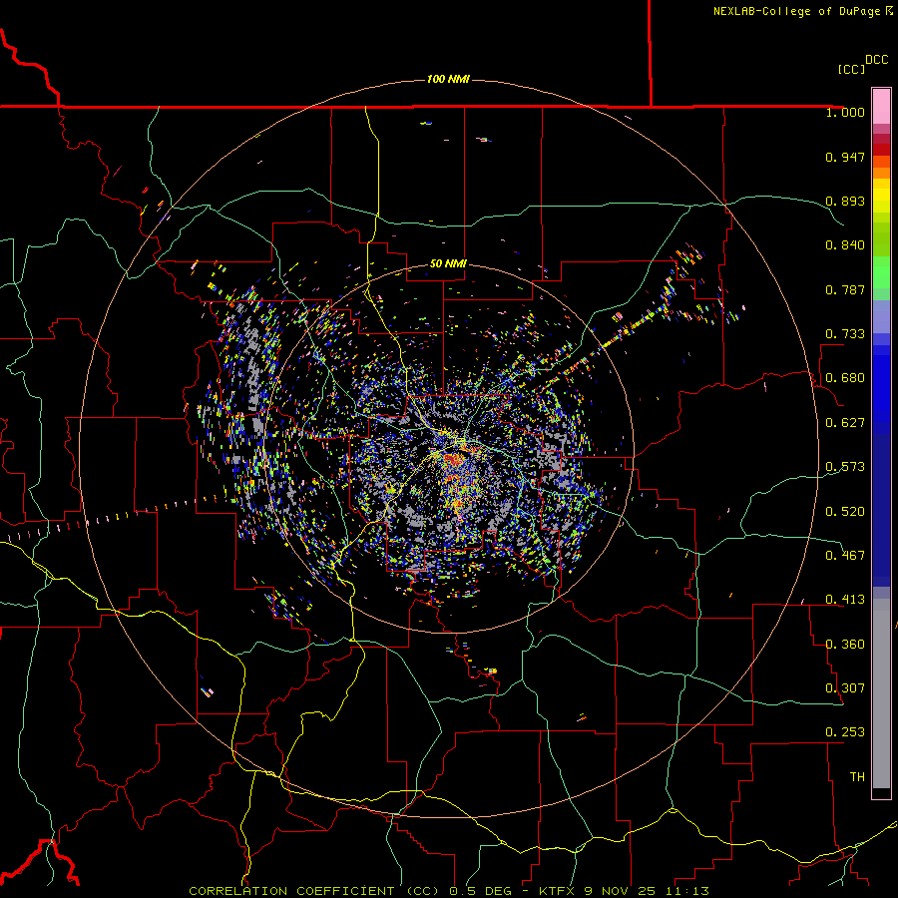Screen dimensions: 898x898
Task: Click the 0.520 legend value
Action: point(845,512)
